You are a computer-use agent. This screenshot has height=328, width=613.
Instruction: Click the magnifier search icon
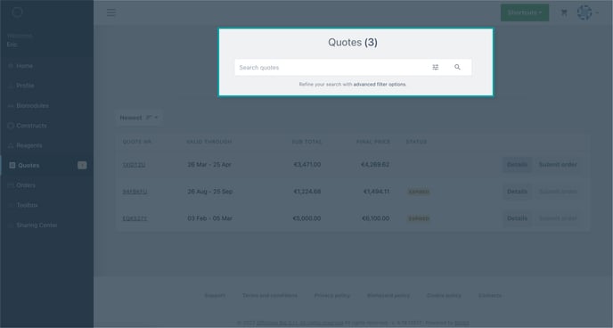coord(457,67)
